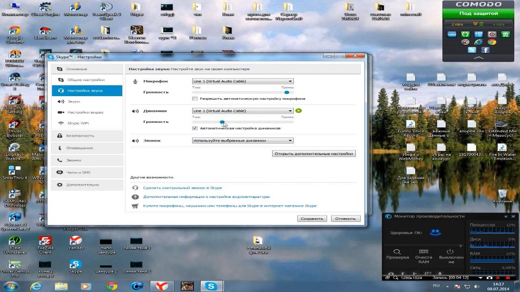Click question mark help icon for audio info
Viewport: 520px width, 292px height.
(135, 197)
